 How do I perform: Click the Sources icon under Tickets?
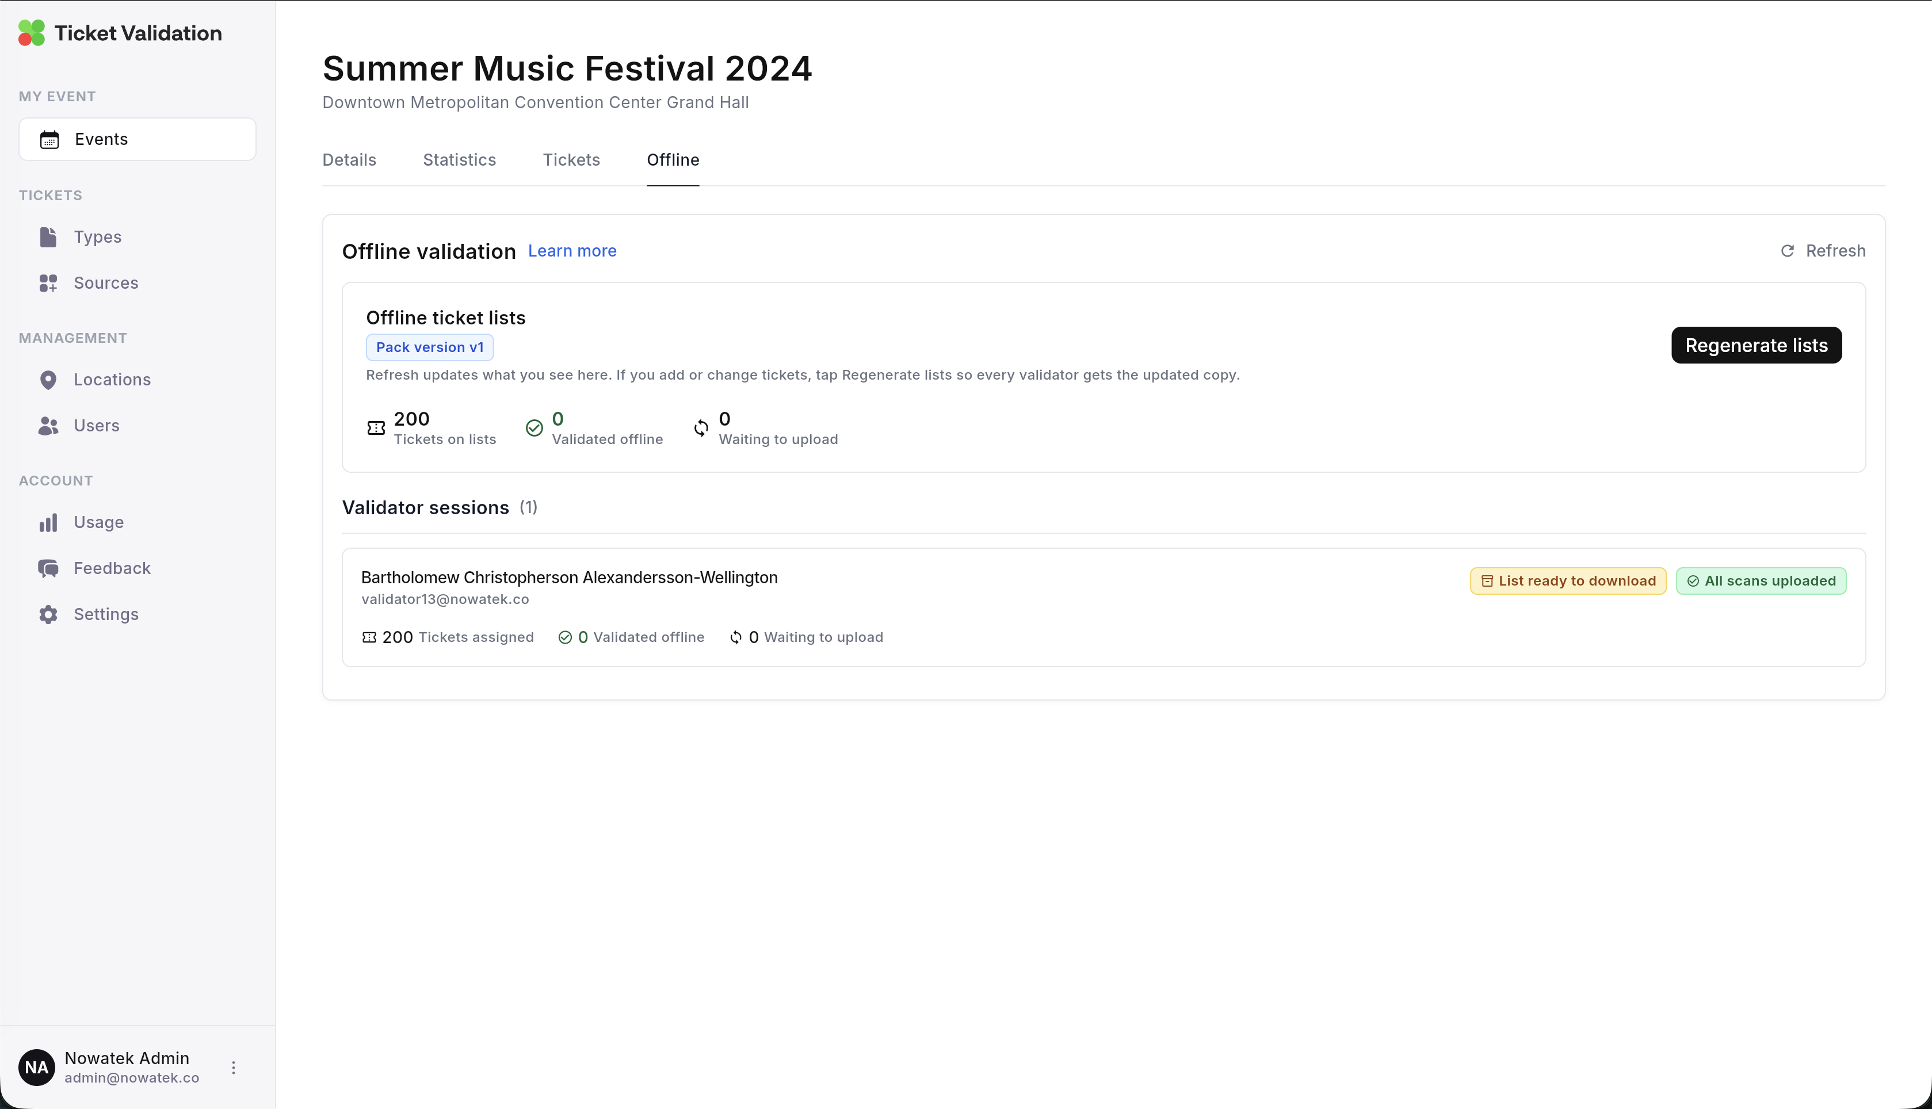coord(48,282)
